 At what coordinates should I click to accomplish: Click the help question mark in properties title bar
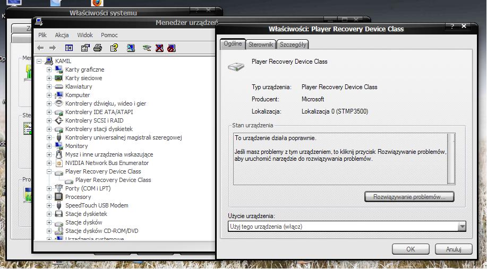pyautogui.click(x=452, y=27)
